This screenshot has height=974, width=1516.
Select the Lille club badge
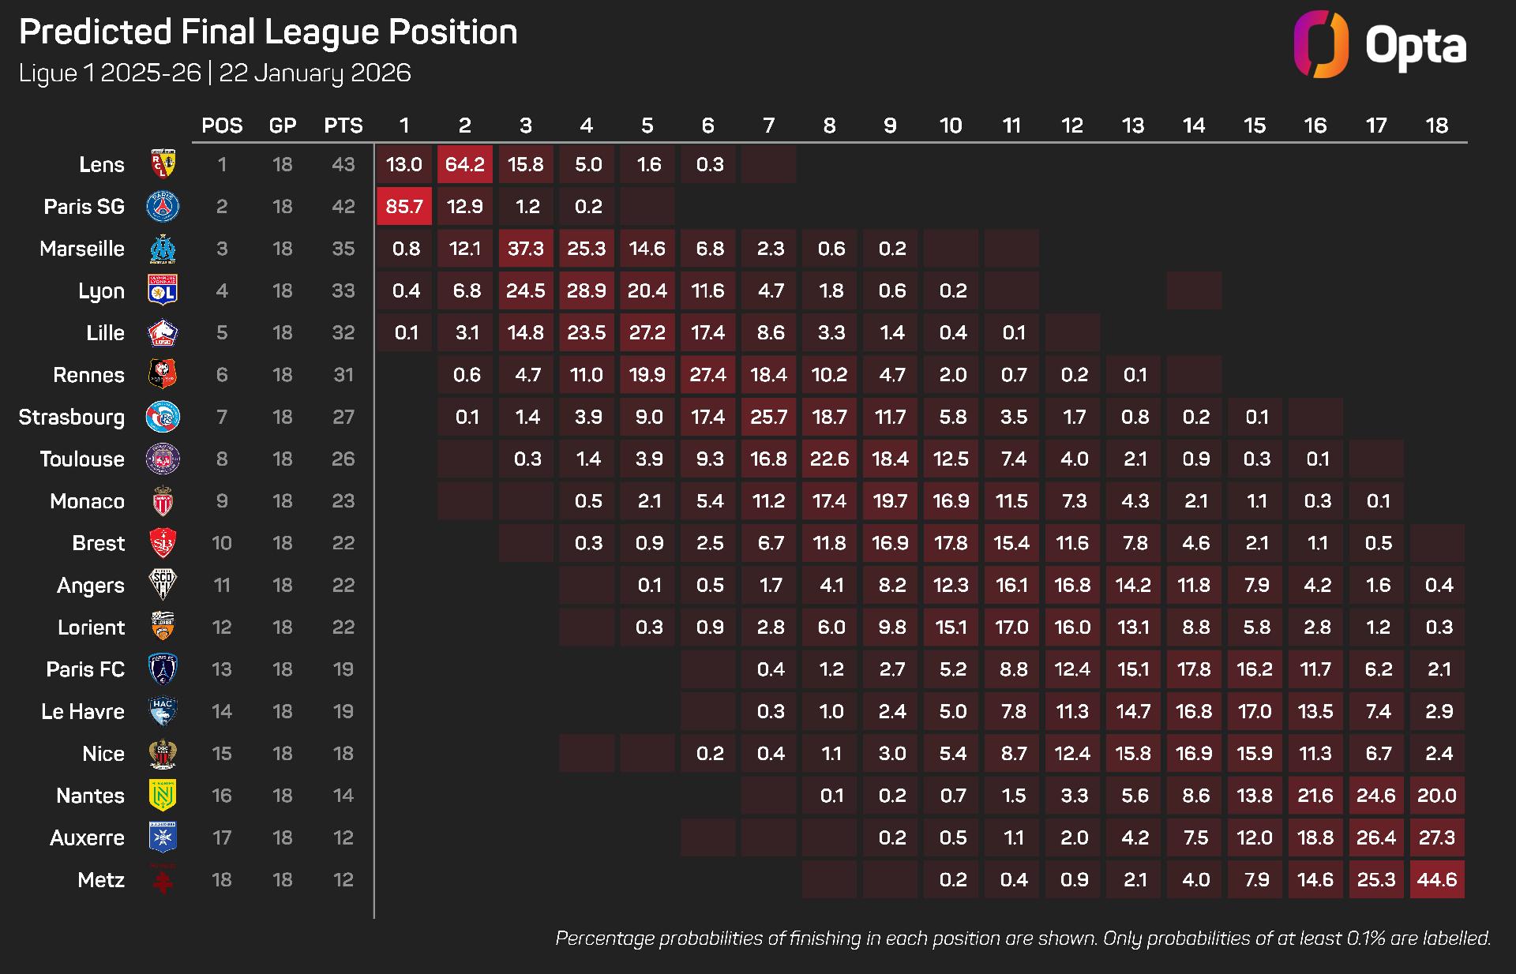point(163,332)
